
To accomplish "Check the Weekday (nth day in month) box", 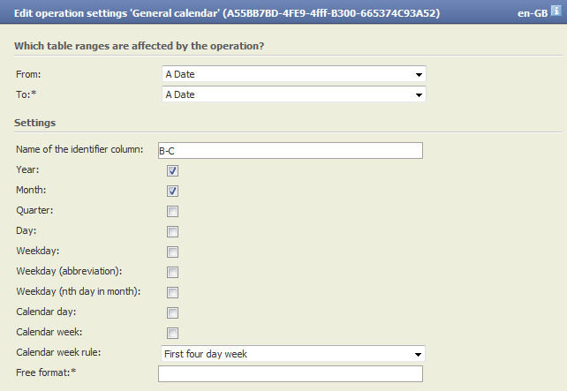I will (x=172, y=292).
